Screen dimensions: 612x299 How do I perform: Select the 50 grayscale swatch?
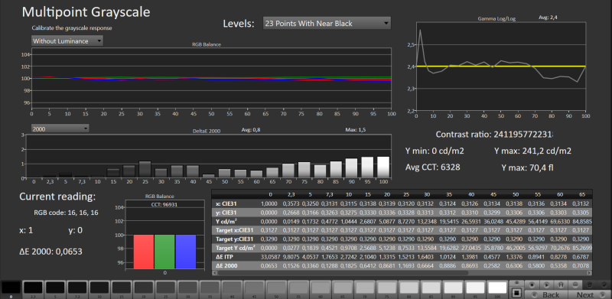(276, 288)
